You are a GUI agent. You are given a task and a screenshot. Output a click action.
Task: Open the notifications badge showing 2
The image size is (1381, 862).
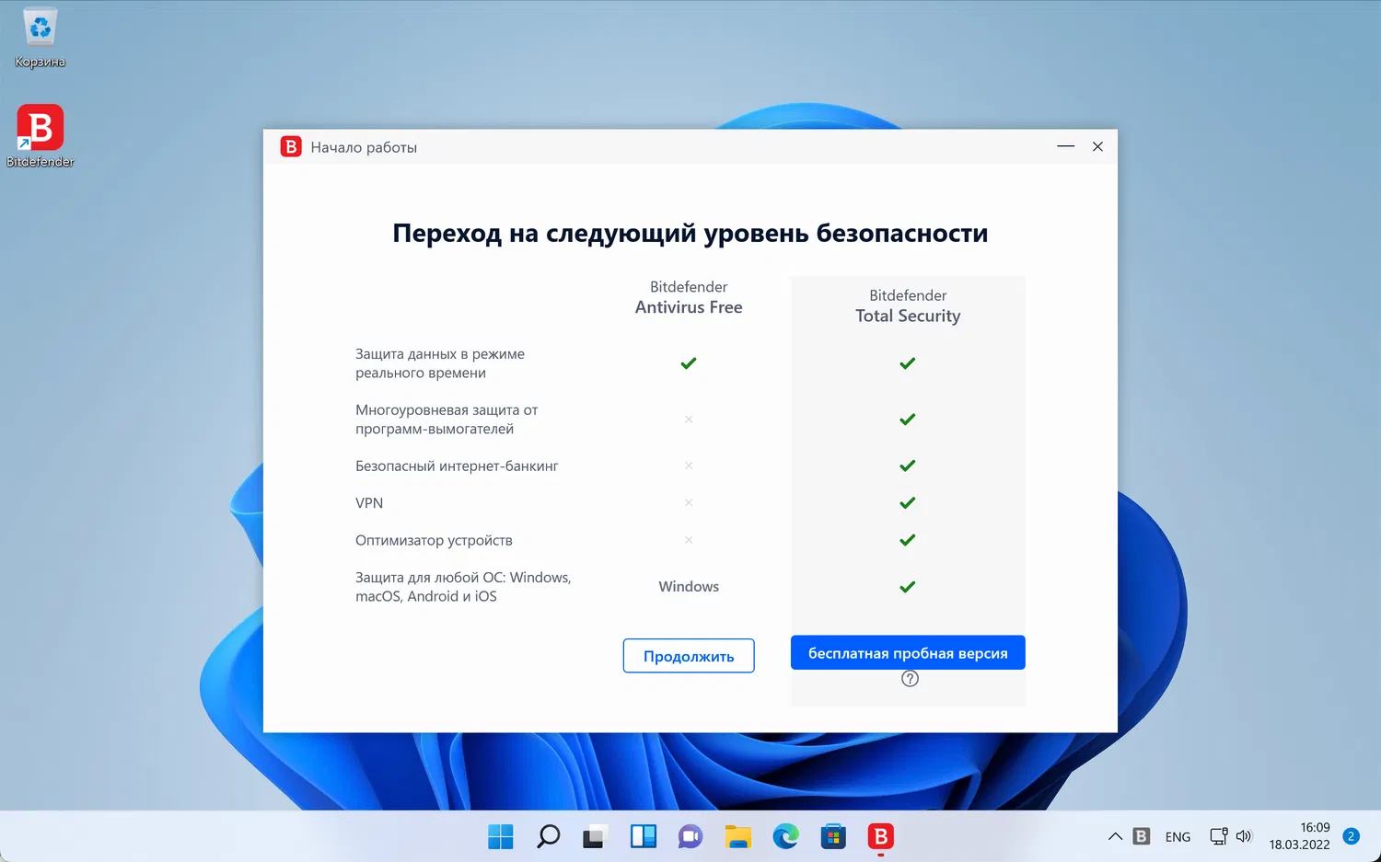(x=1351, y=836)
